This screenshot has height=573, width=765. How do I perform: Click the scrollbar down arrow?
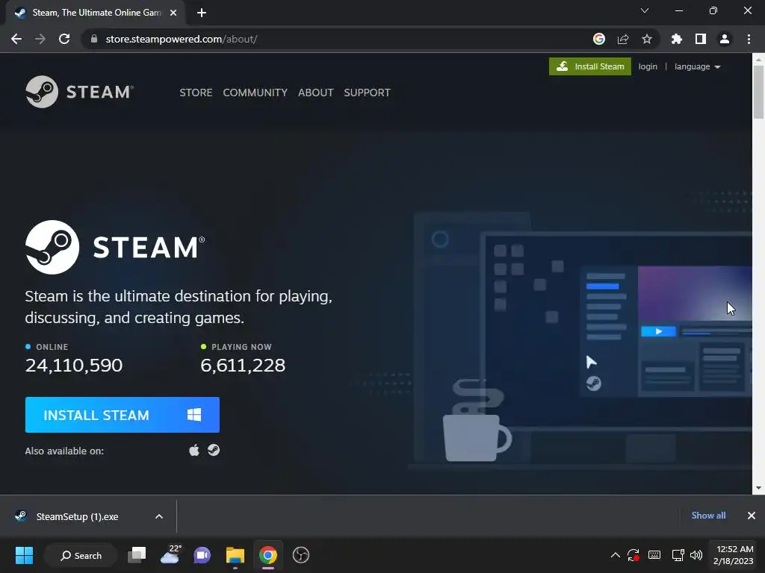(x=758, y=488)
